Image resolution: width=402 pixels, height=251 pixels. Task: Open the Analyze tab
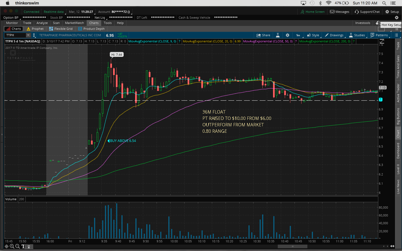point(42,23)
